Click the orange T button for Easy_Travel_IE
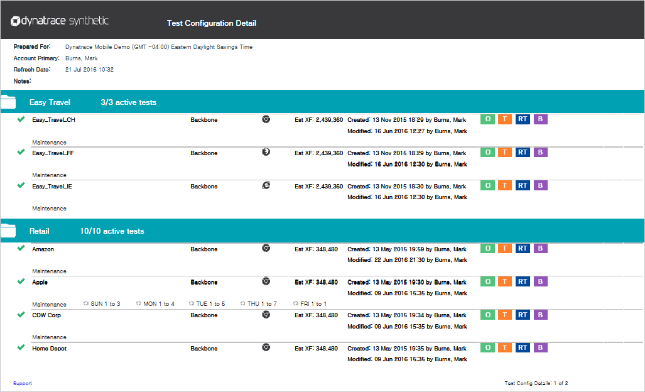Image resolution: width=645 pixels, height=392 pixels. tap(505, 185)
